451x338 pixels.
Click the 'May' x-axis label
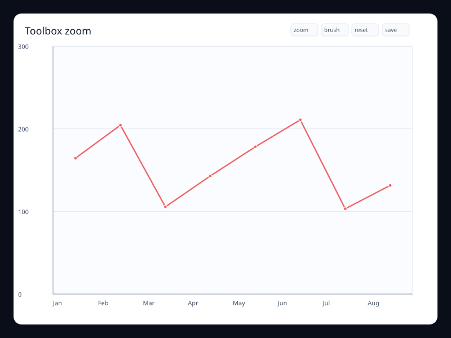[x=239, y=303]
